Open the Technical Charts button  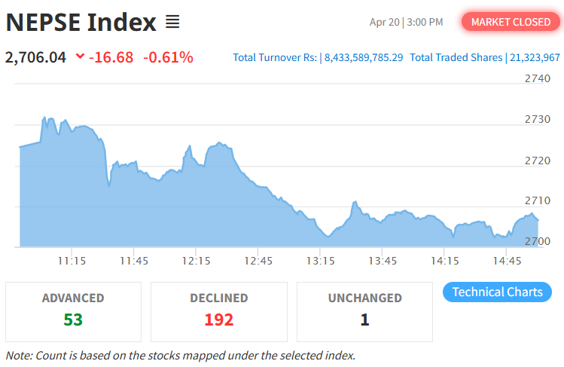[x=497, y=292]
